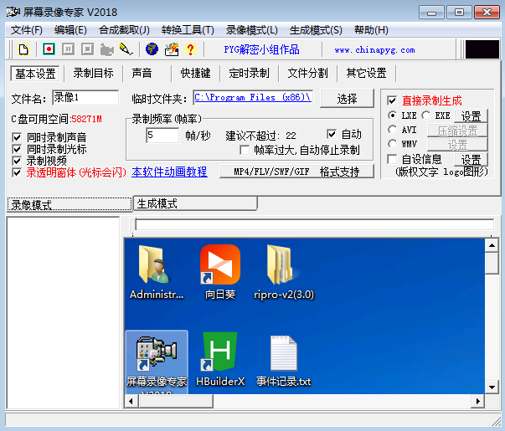Click the 选择 folder button
The width and height of the screenshot is (505, 431).
tap(347, 99)
